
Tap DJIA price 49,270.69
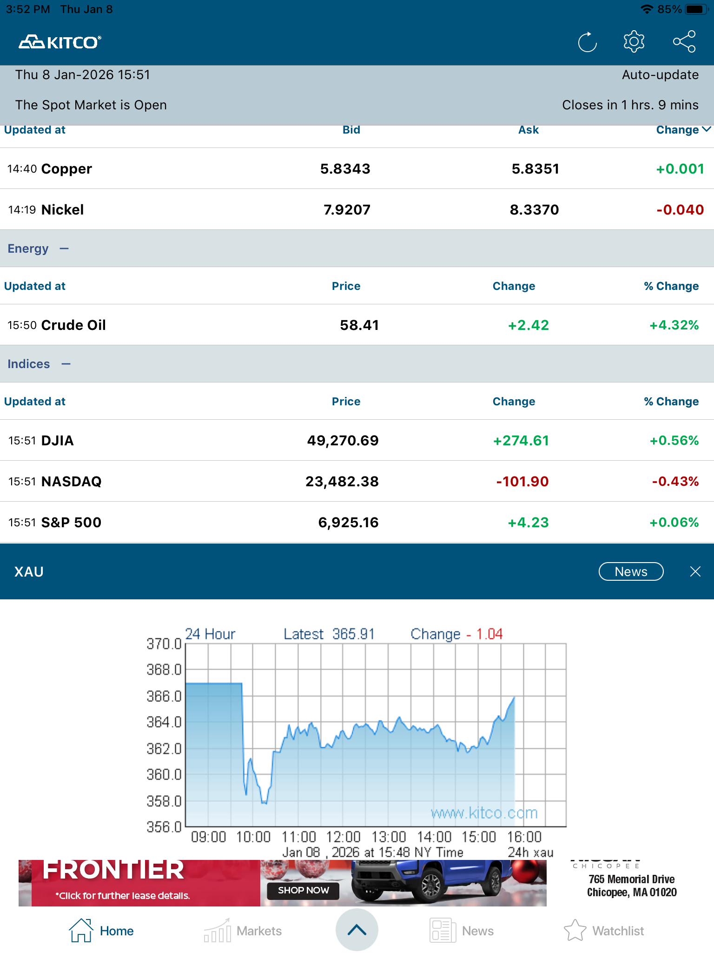coord(343,440)
